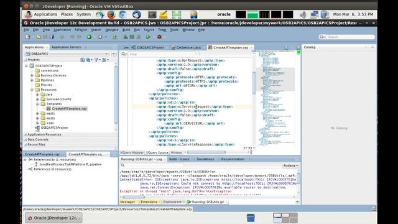Expand the ServiceAccounts folder
398x224 pixels.
37,100
